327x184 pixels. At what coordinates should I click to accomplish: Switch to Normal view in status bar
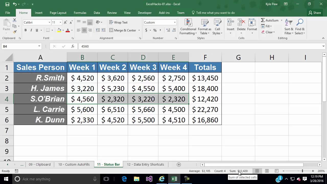click(x=257, y=171)
